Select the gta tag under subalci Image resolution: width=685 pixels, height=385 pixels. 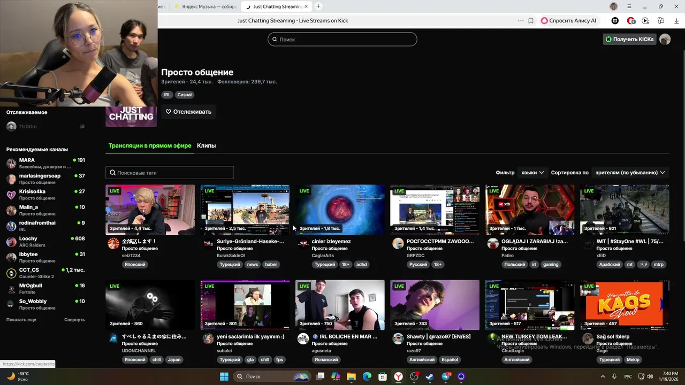click(250, 359)
